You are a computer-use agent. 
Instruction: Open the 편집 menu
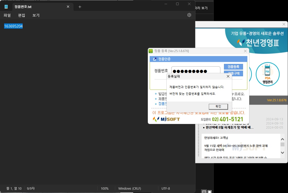coord(22,15)
